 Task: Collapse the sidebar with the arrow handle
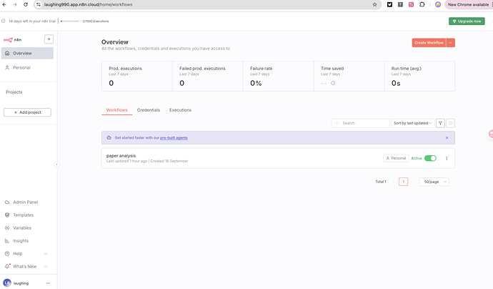(x=56, y=165)
